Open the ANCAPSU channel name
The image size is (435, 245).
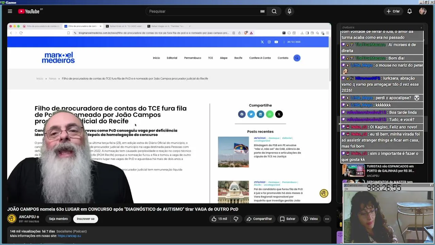[27, 217]
